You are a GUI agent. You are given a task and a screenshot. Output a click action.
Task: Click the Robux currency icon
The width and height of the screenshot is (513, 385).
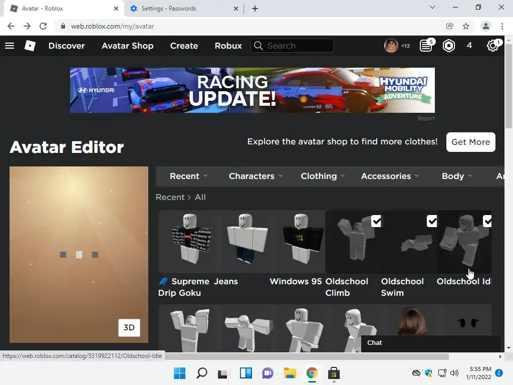[x=448, y=46]
